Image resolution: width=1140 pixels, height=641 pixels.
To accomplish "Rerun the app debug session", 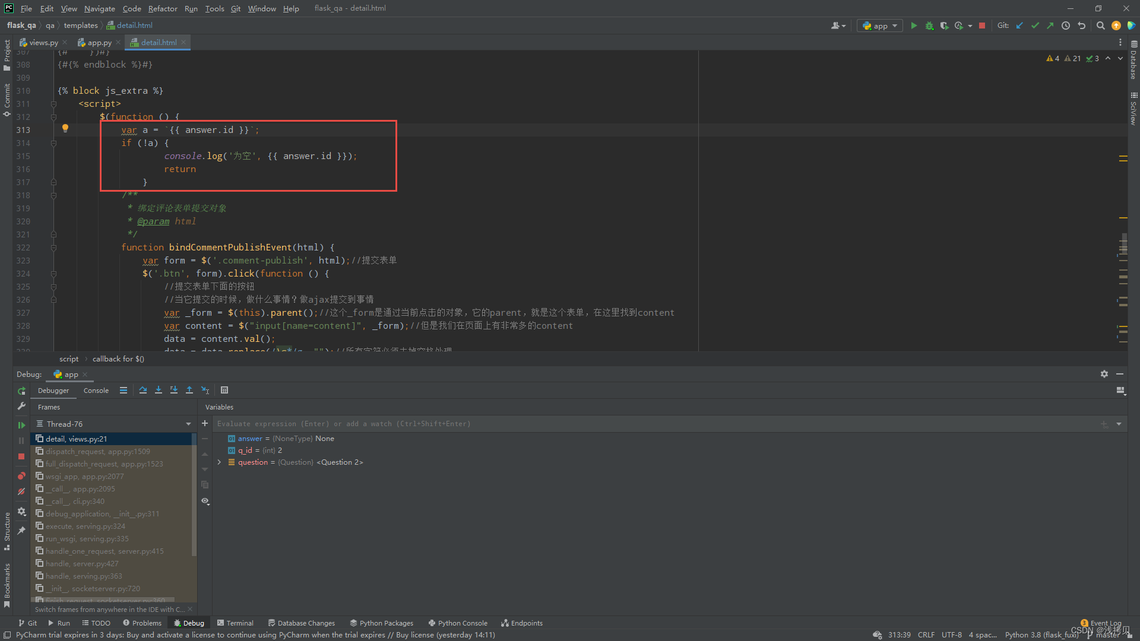I will pos(21,391).
